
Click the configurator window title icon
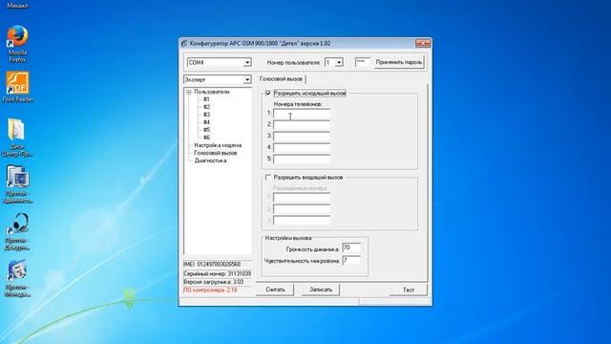point(184,43)
